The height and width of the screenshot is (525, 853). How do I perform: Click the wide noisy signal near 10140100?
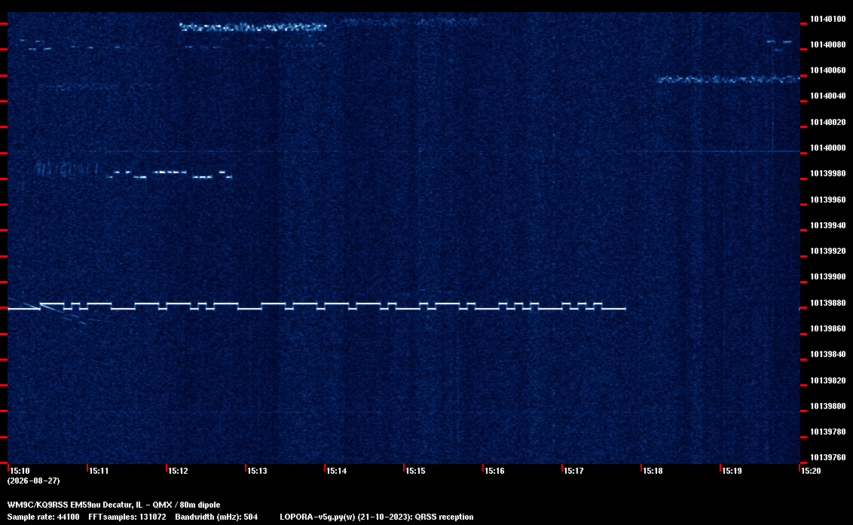(x=253, y=26)
